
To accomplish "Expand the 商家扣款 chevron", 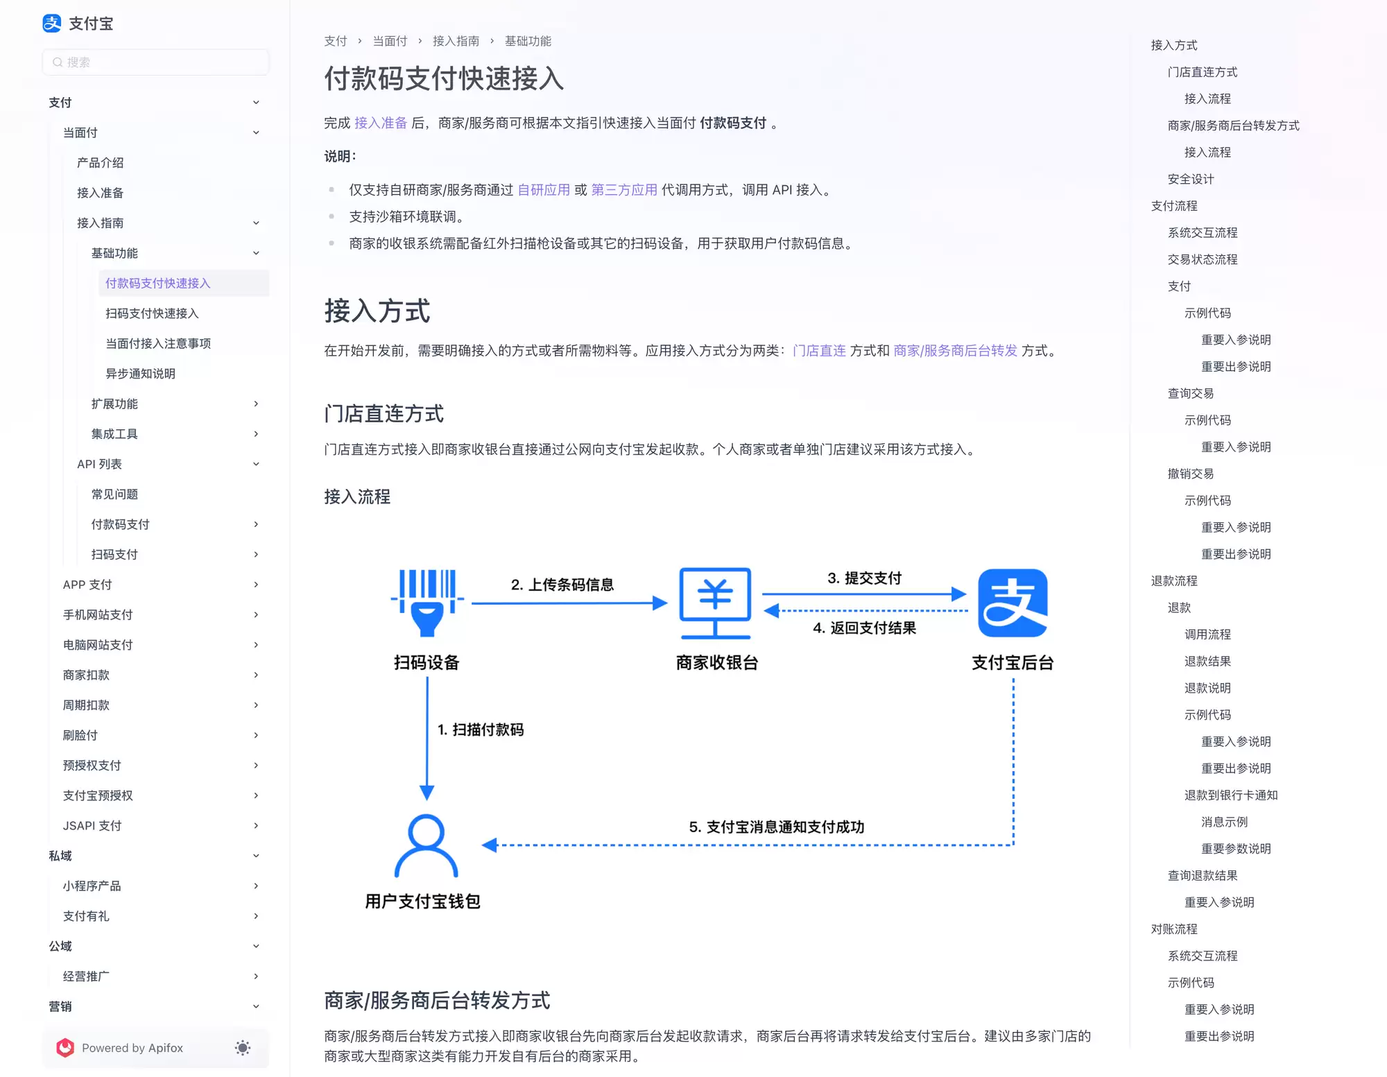I will click(x=256, y=675).
